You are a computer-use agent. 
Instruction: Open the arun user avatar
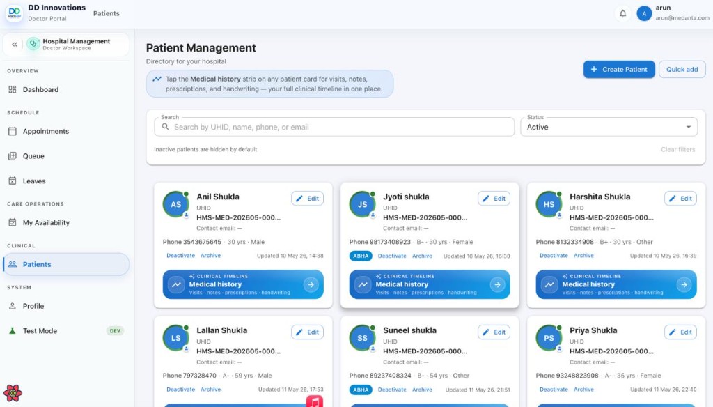click(x=644, y=14)
